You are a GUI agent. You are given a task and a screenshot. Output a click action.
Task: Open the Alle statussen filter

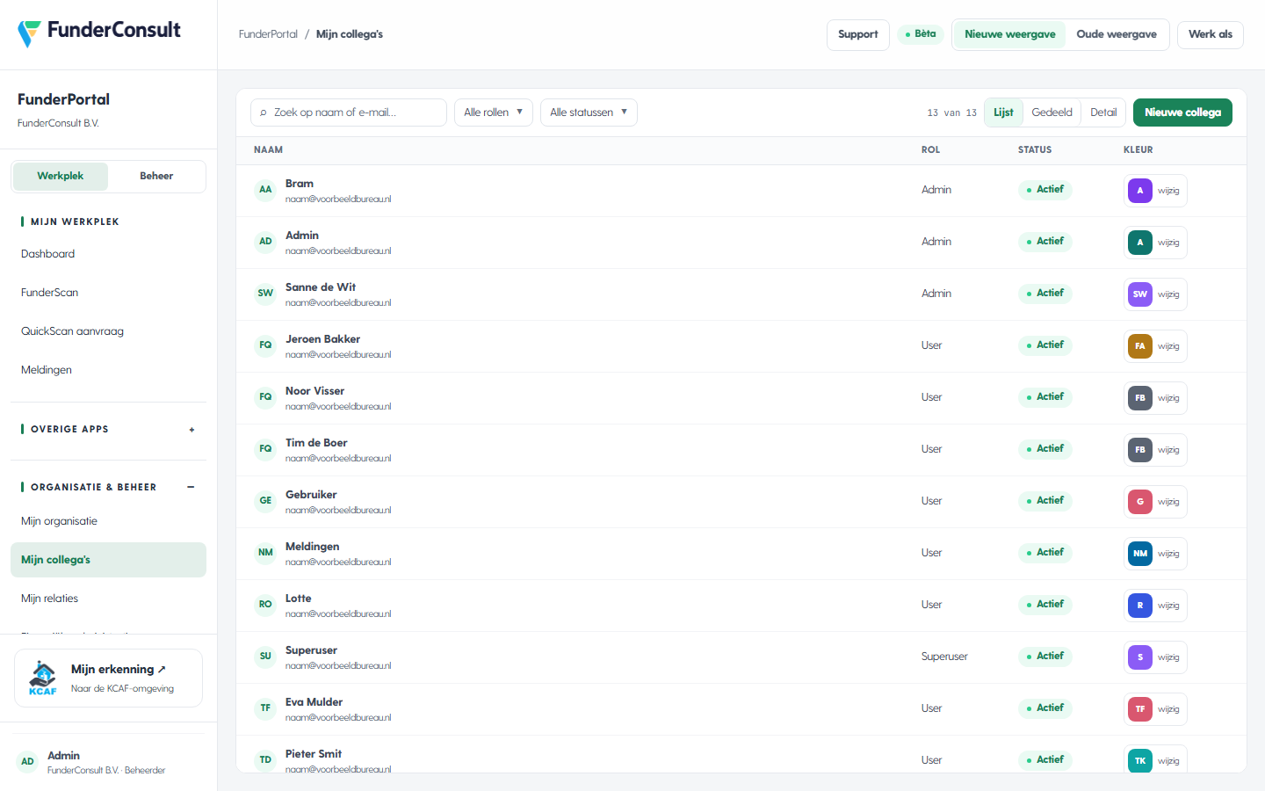(589, 112)
